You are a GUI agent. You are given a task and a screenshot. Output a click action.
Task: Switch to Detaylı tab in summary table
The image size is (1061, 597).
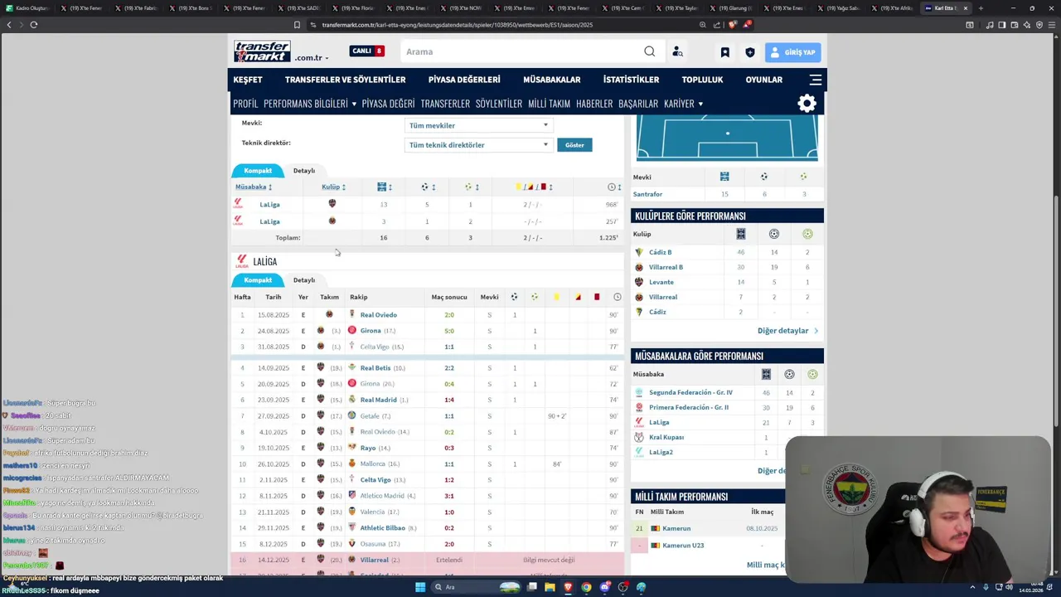pos(303,171)
